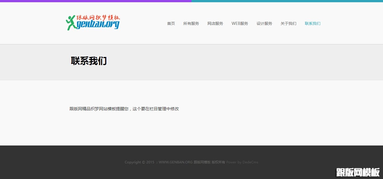
Task: Select the highlighted 联系我们 nav item
Action: tap(312, 23)
